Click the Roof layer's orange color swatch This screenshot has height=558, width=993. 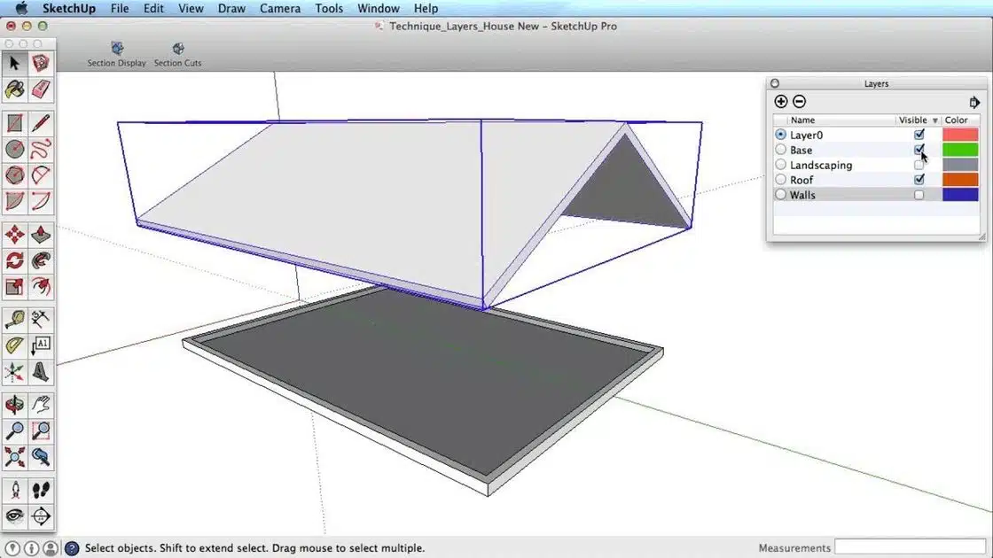click(960, 180)
